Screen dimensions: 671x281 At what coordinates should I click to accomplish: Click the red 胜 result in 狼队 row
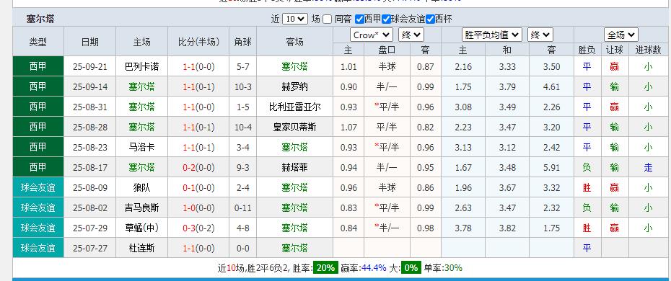[x=587, y=187]
